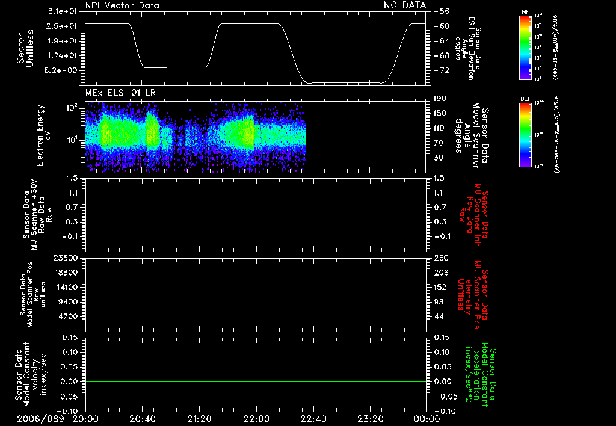The image size is (616, 426).
Task: Click the 3.1e+01 sector tick label
Action: pos(62,11)
